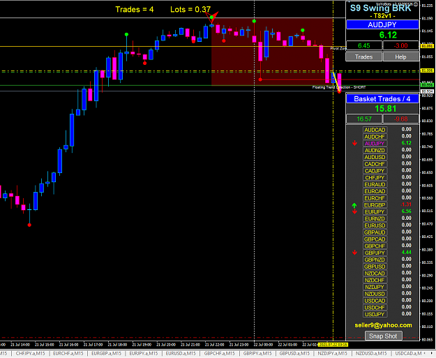Click the red down arrow beside EURJPY
The width and height of the screenshot is (436, 358).
354,211
